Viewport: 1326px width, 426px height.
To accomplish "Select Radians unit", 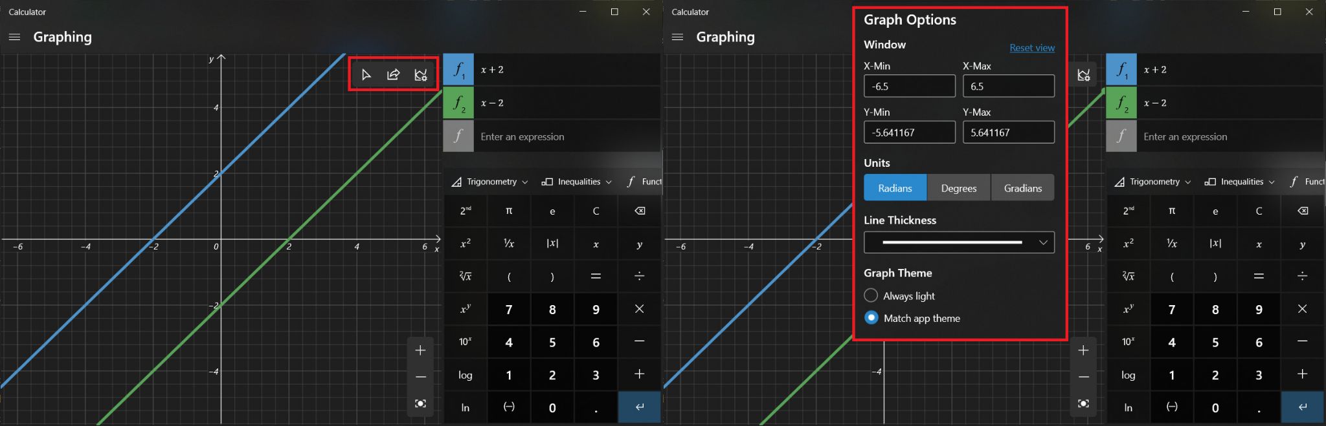I will pos(895,188).
